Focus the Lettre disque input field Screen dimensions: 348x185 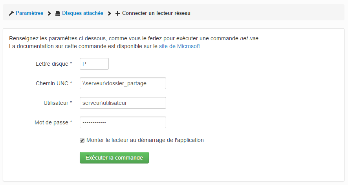pyautogui.click(x=94, y=64)
